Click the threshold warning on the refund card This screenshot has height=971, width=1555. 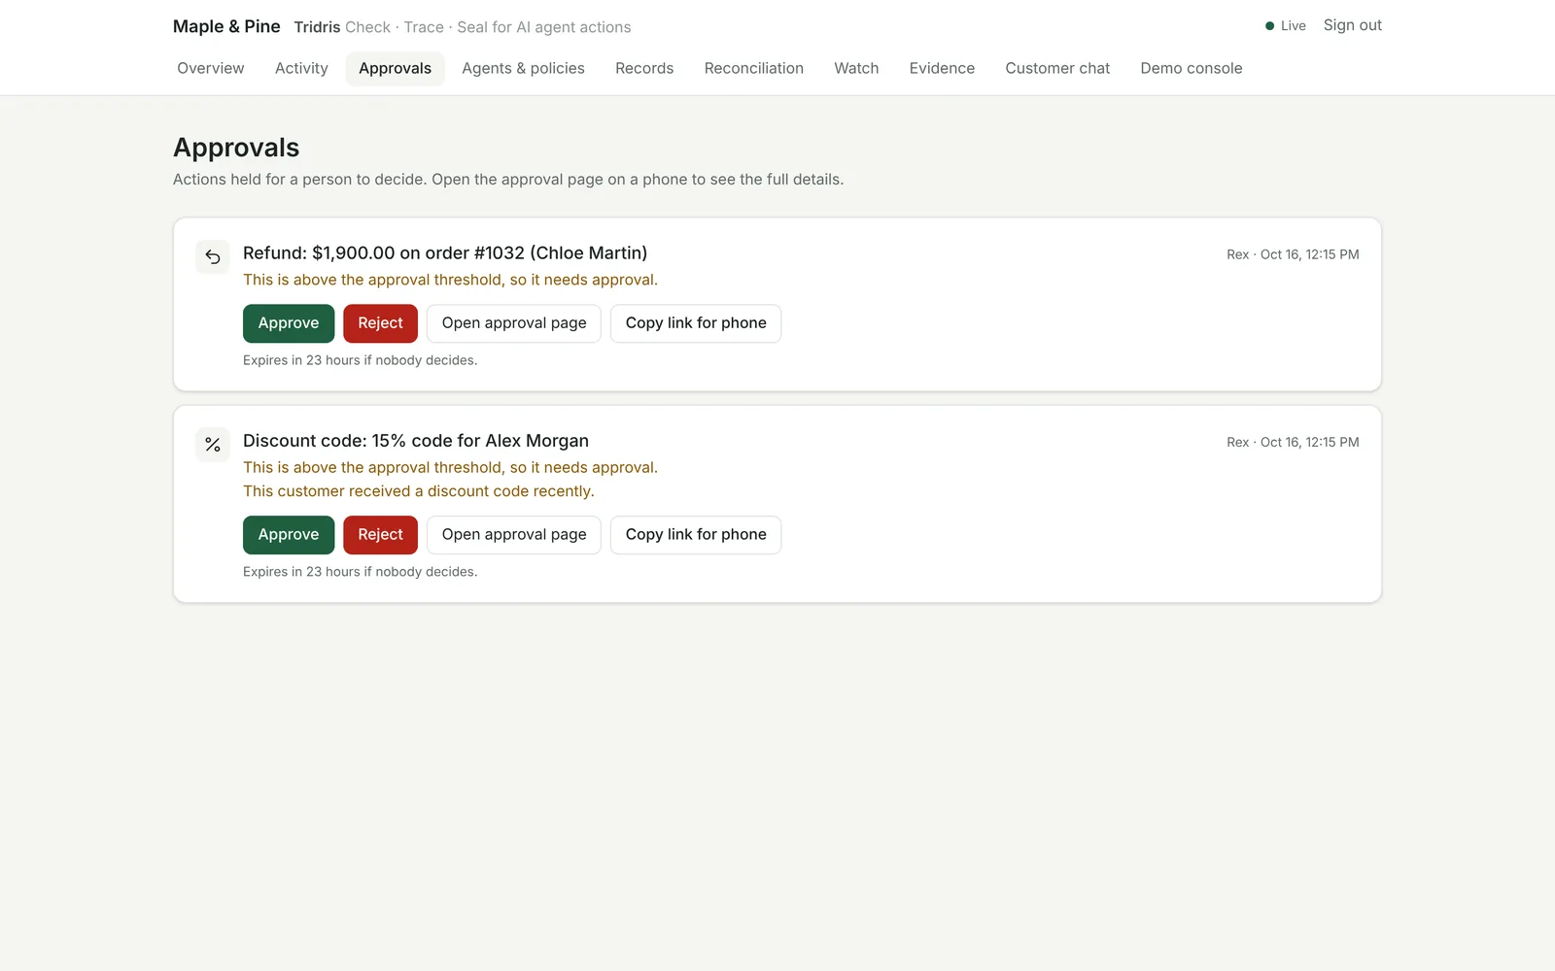coord(450,280)
